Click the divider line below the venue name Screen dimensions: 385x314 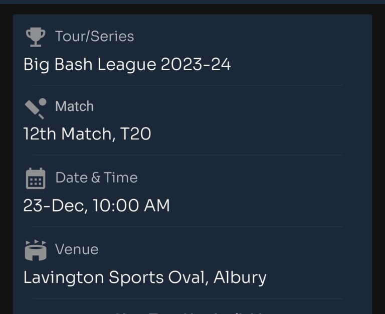[187, 298]
